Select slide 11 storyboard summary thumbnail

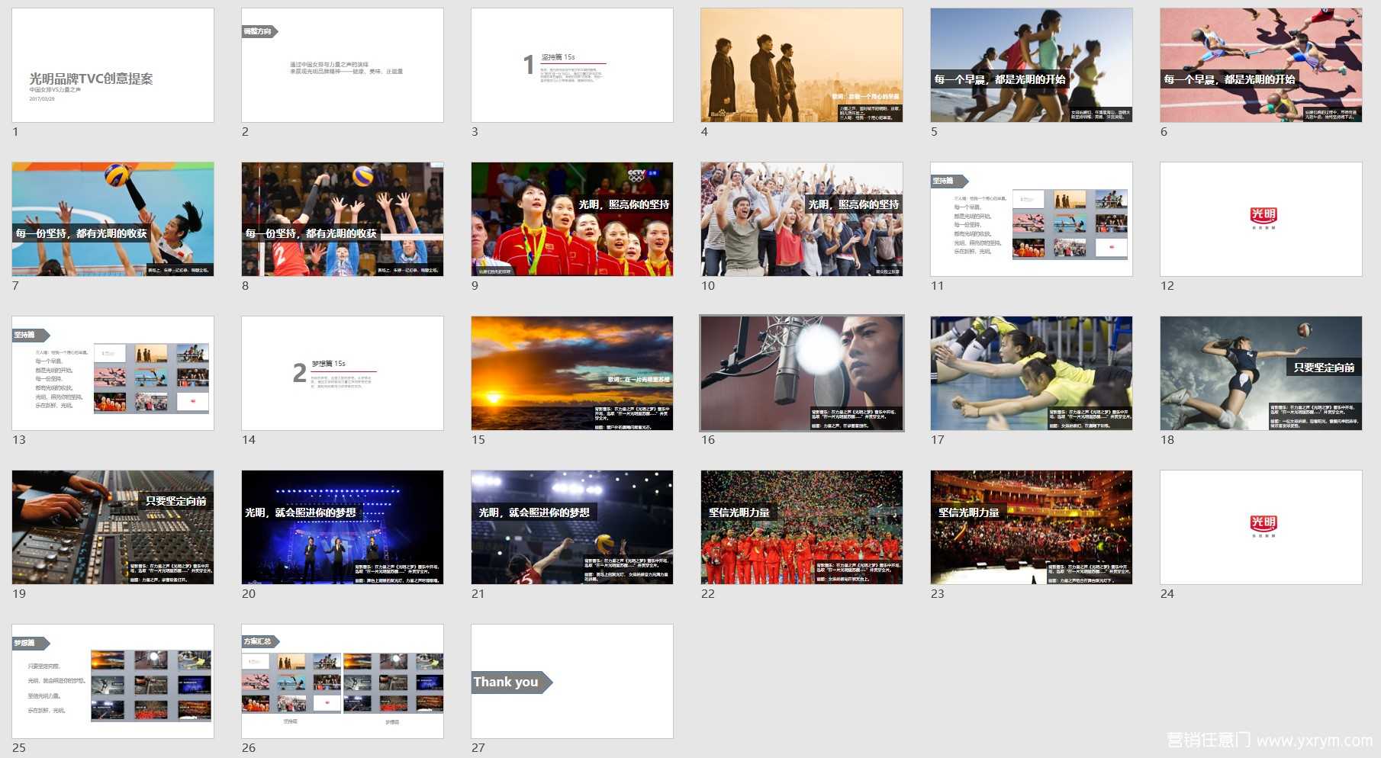tap(1032, 219)
